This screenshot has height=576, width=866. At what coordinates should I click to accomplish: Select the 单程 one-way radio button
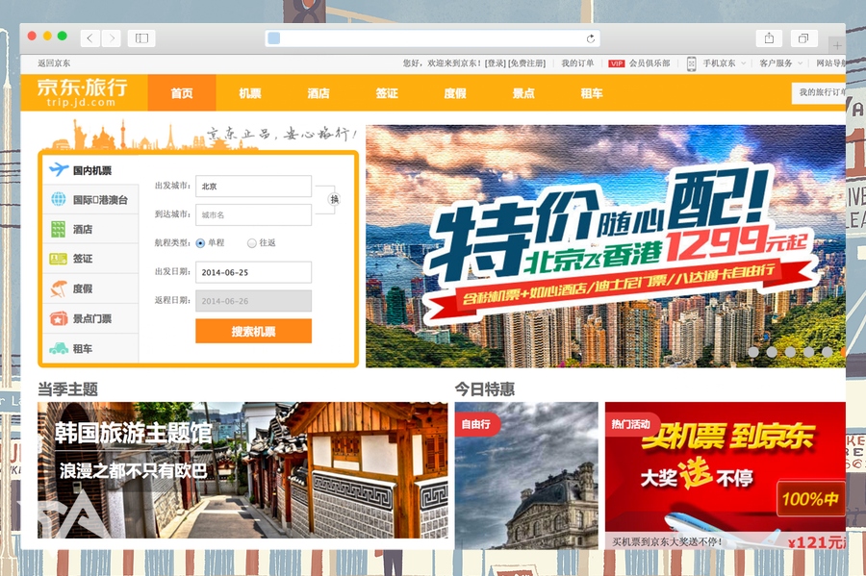point(200,243)
